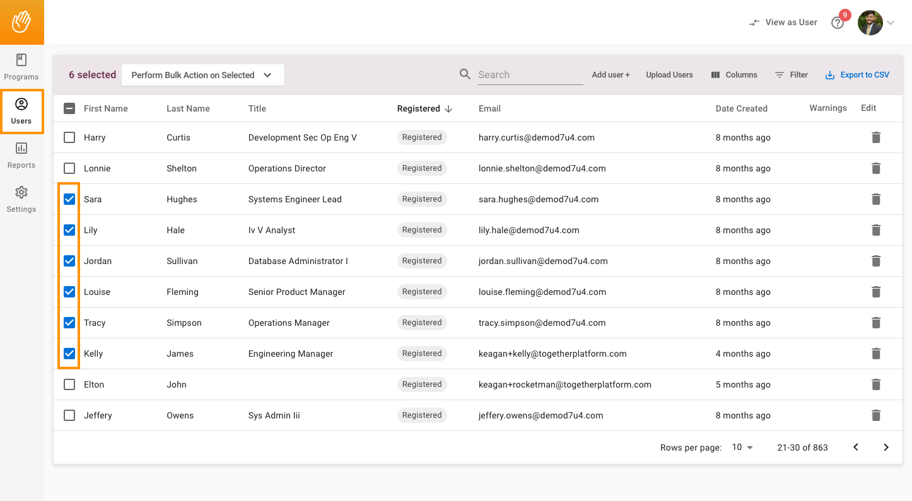
Task: Open the Rows per page selector
Action: (741, 447)
